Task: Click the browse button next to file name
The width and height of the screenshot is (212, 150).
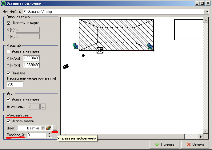Action: pos(206,12)
